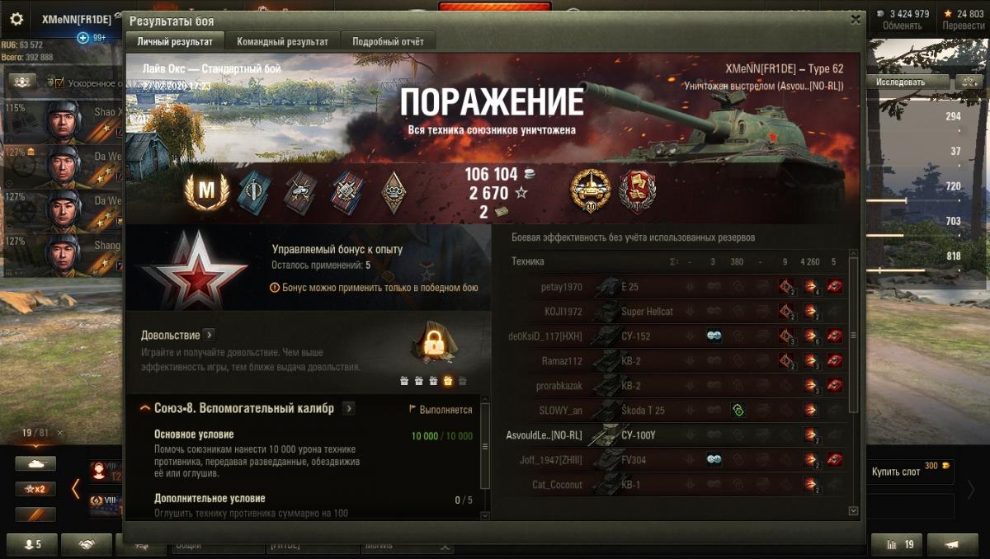Click the gold lock reward icon
Screen dimensions: 990x559
coord(432,345)
